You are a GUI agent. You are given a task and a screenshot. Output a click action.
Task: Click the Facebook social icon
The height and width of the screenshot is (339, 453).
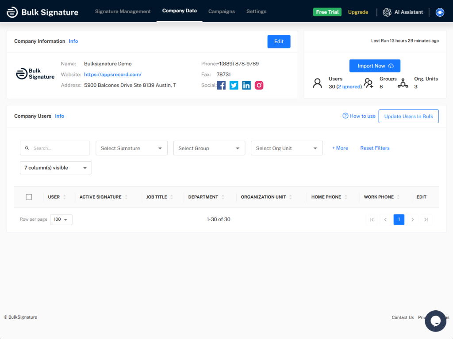click(x=221, y=85)
